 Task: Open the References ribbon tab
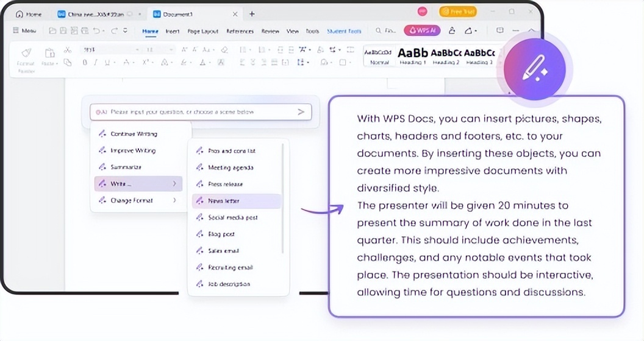240,31
